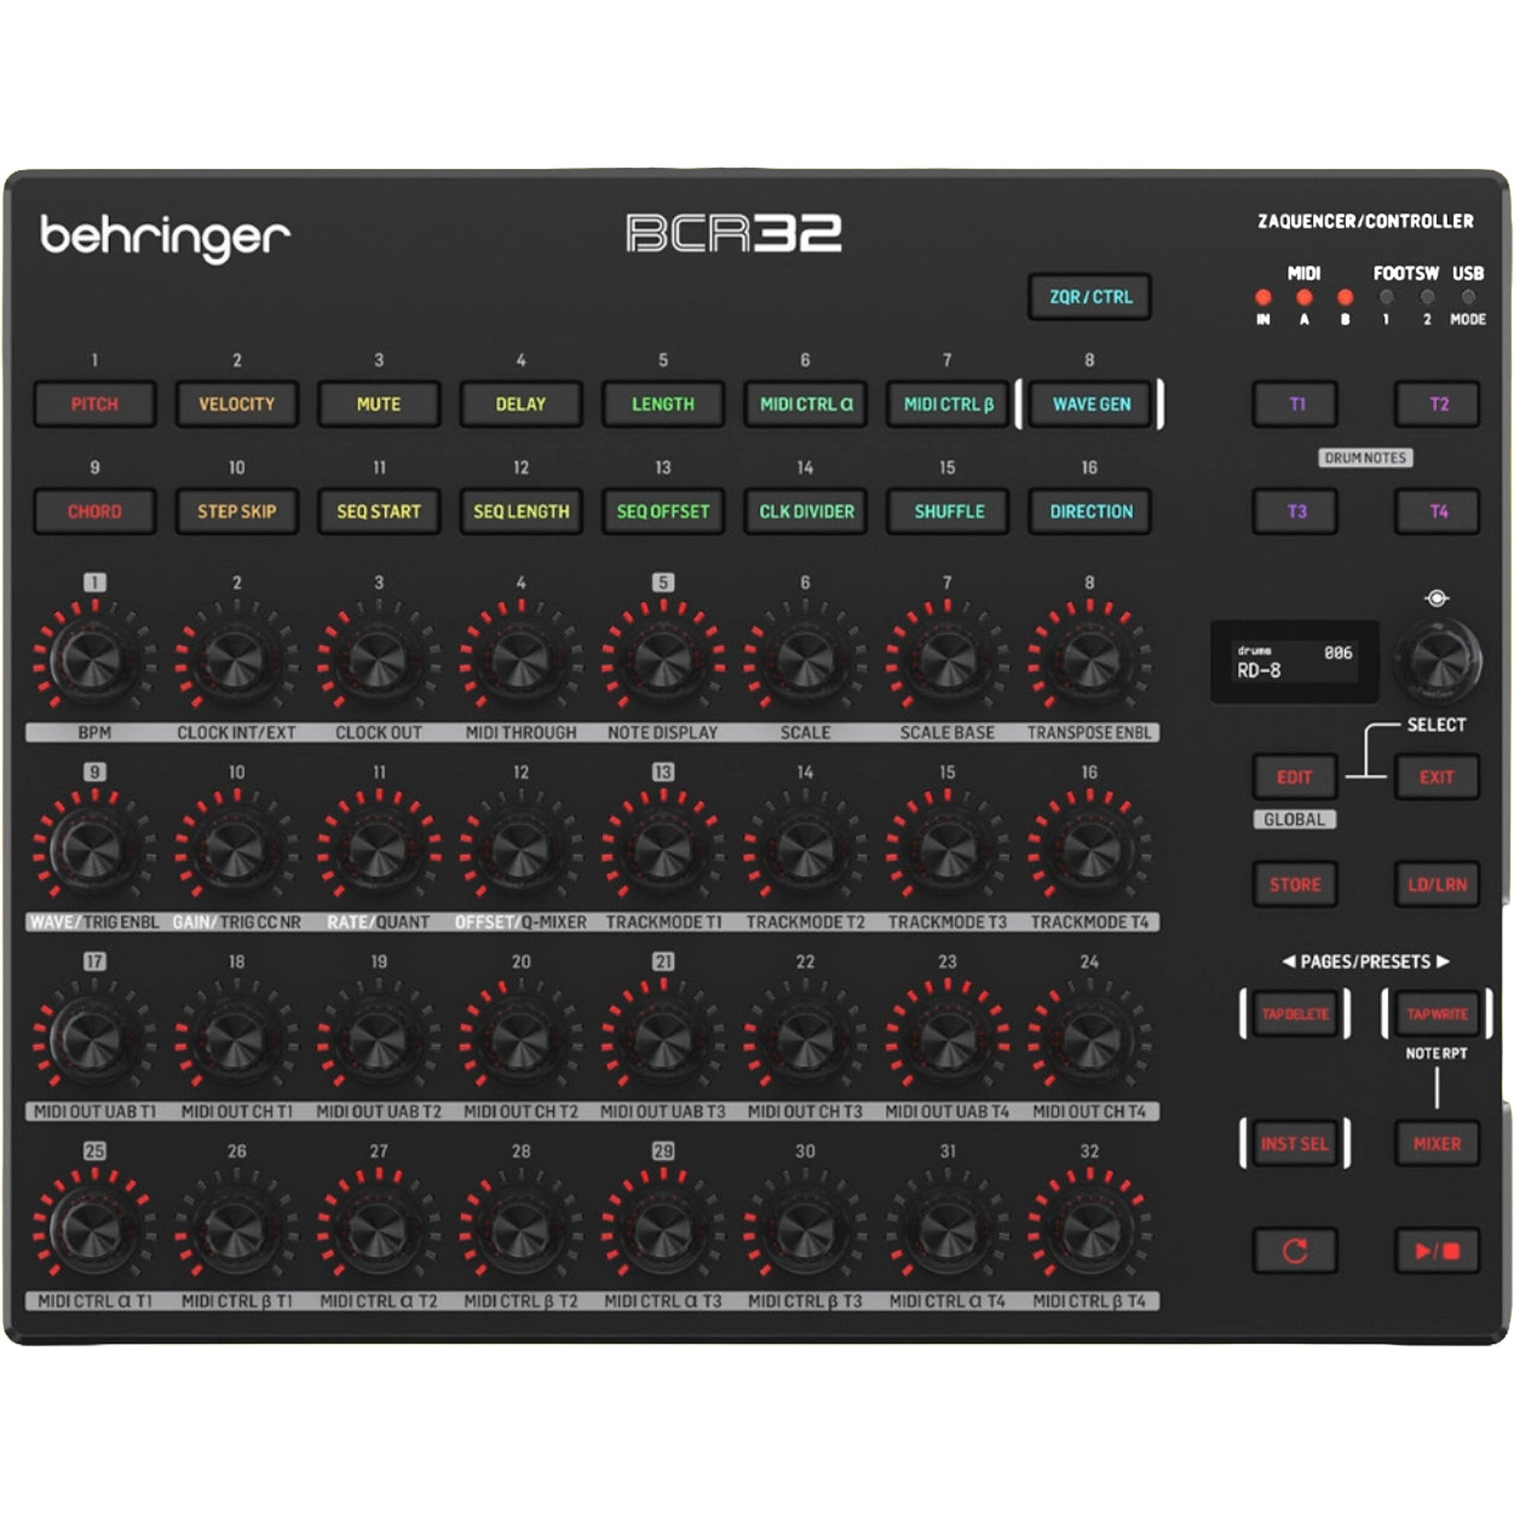Click the MIDI IN indicator LED
Image resolution: width=1514 pixels, height=1514 pixels.
[1263, 297]
